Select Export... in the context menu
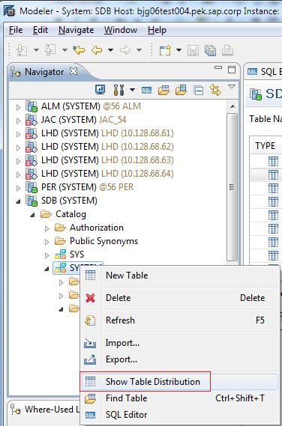The image size is (282, 426). click(x=121, y=359)
